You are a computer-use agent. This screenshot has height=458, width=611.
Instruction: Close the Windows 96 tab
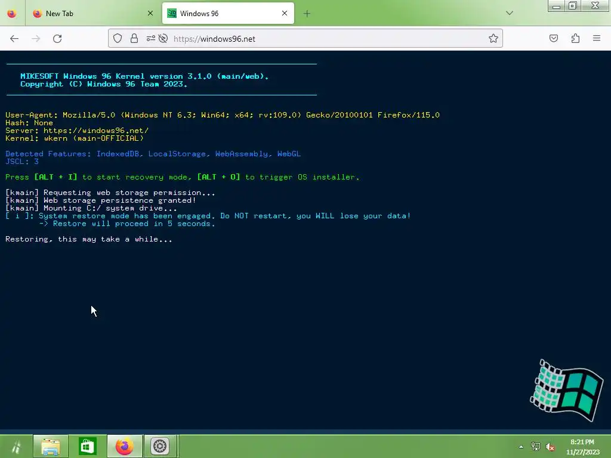pos(285,13)
